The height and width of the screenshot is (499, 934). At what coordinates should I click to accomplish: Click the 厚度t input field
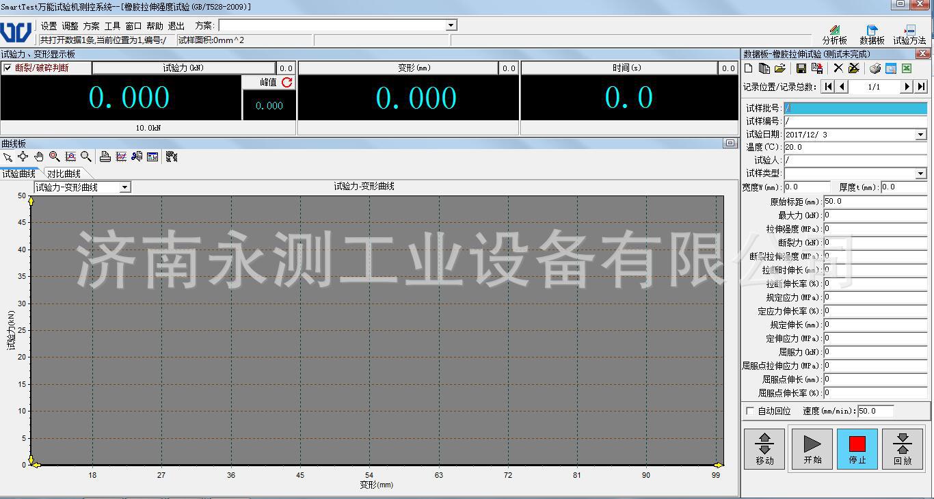tap(904, 187)
